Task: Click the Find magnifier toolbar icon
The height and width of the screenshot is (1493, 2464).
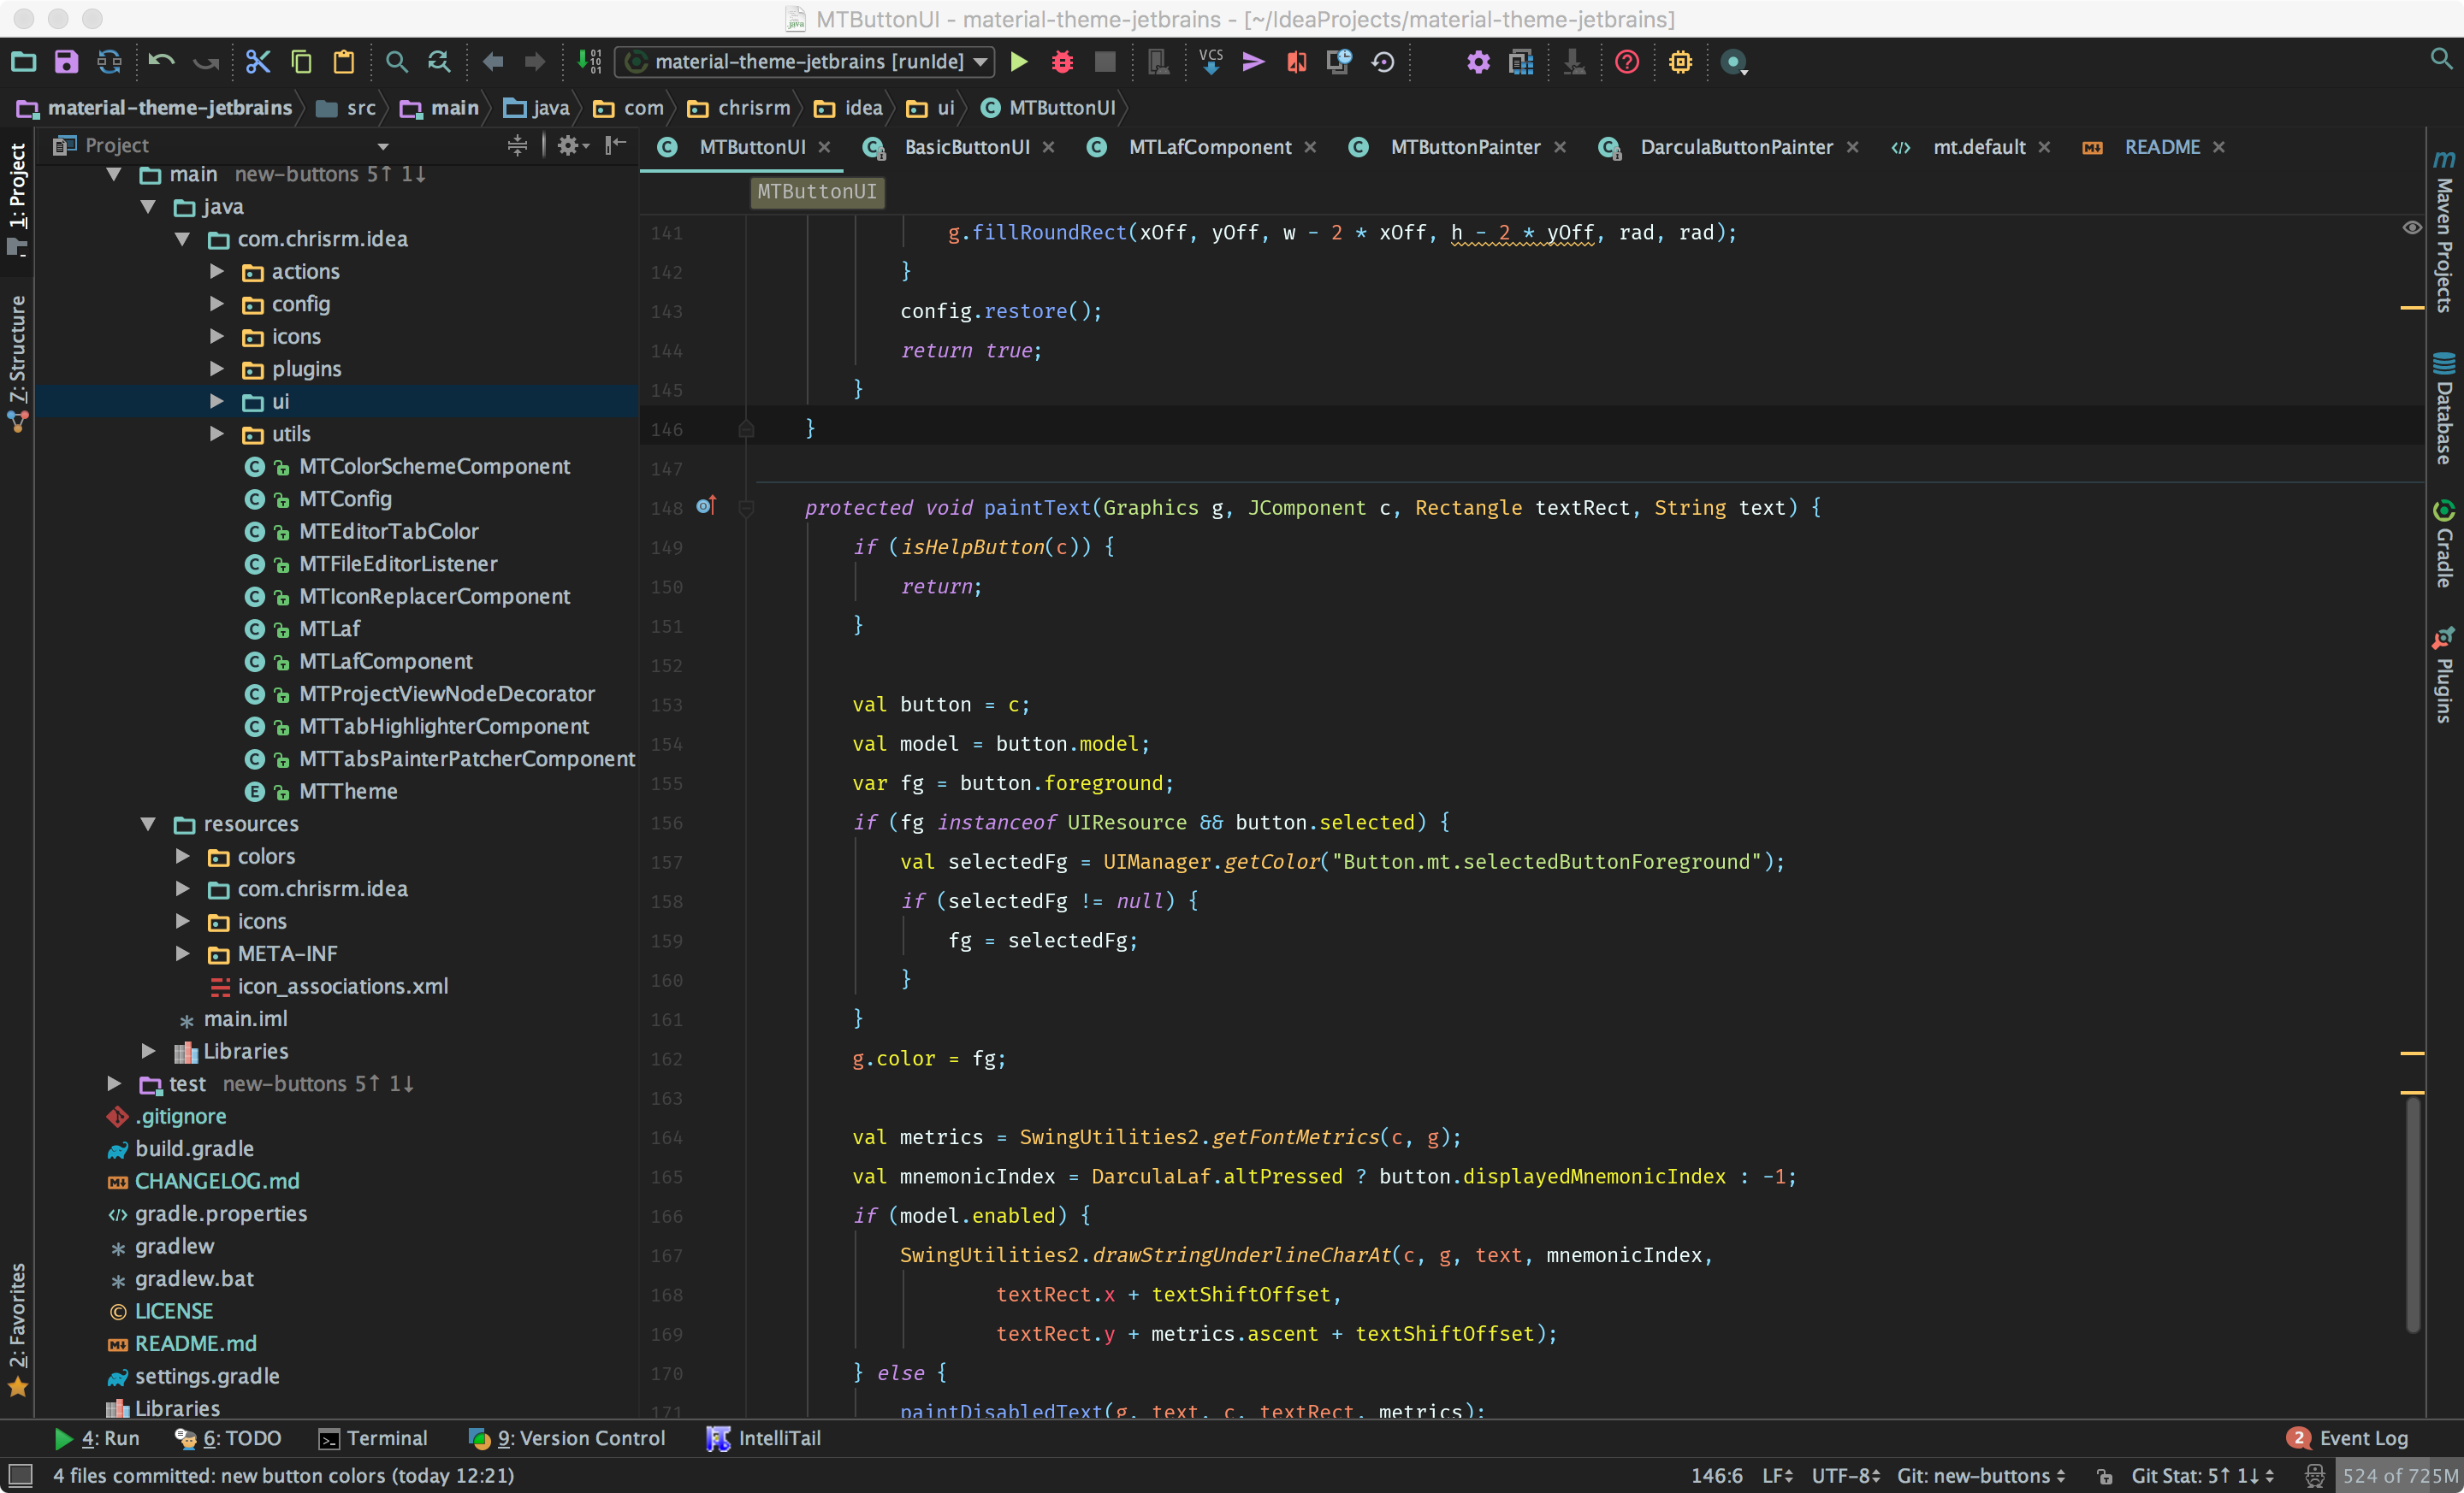Action: coord(396,62)
